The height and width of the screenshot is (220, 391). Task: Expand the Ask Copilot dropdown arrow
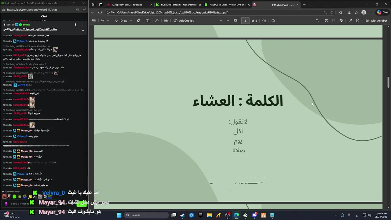pyautogui.click(x=196, y=20)
